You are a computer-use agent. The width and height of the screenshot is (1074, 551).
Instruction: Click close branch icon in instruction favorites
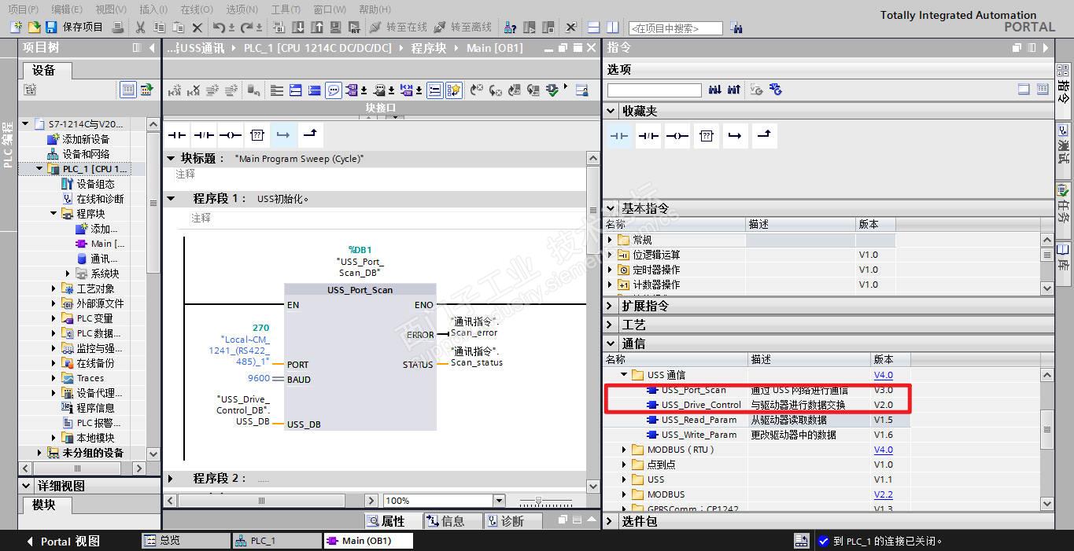(764, 135)
